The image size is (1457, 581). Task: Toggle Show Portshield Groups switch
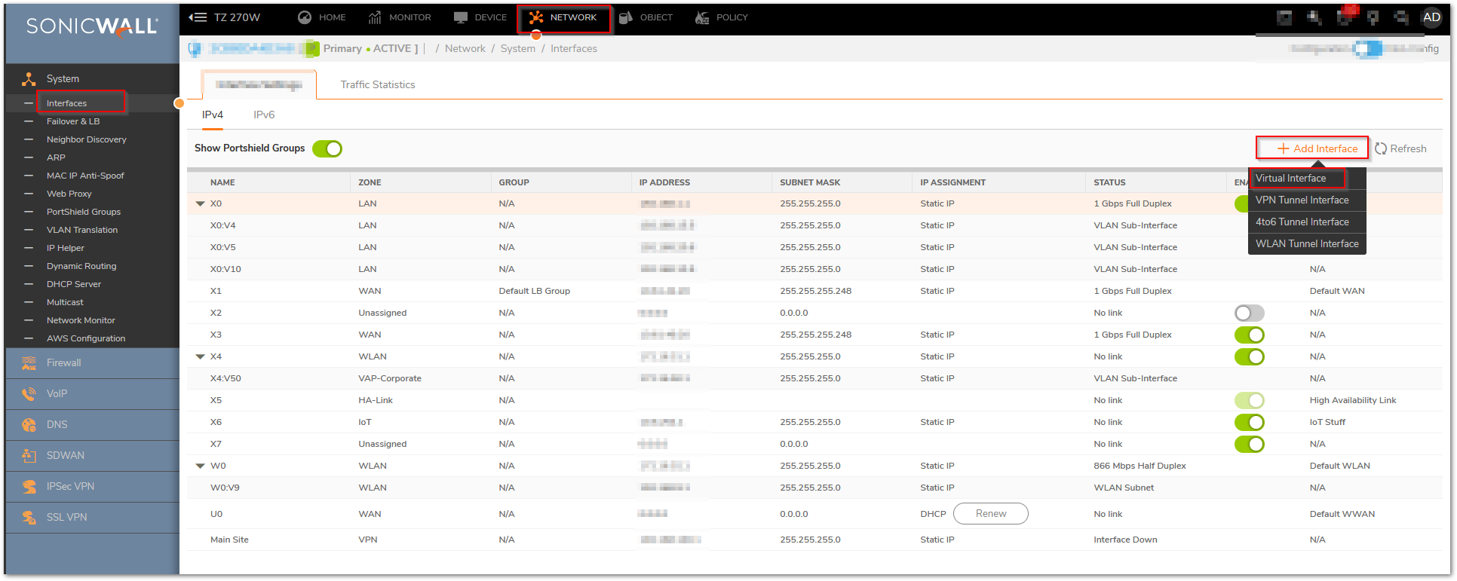327,148
